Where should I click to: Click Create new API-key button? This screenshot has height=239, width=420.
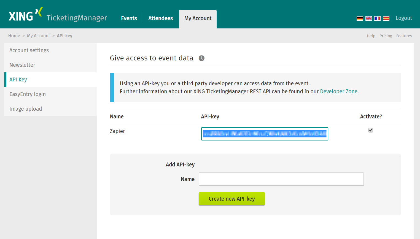232,199
